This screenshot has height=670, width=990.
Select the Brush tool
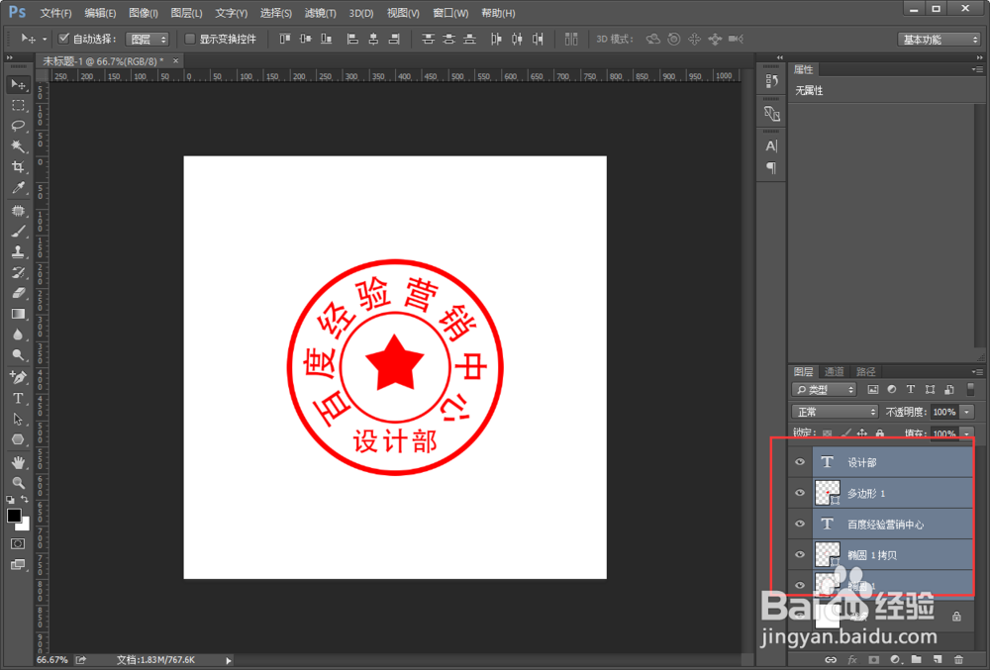click(18, 232)
